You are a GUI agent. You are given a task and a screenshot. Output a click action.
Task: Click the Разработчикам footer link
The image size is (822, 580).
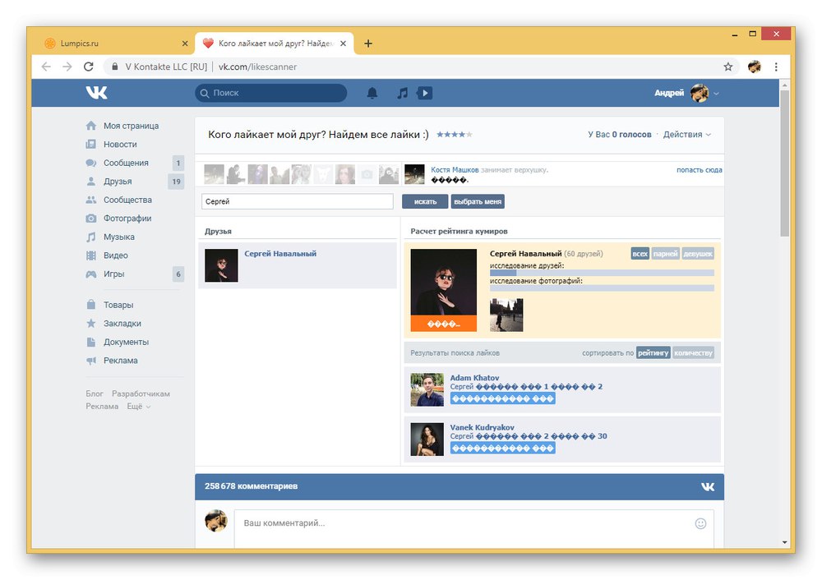[141, 394]
